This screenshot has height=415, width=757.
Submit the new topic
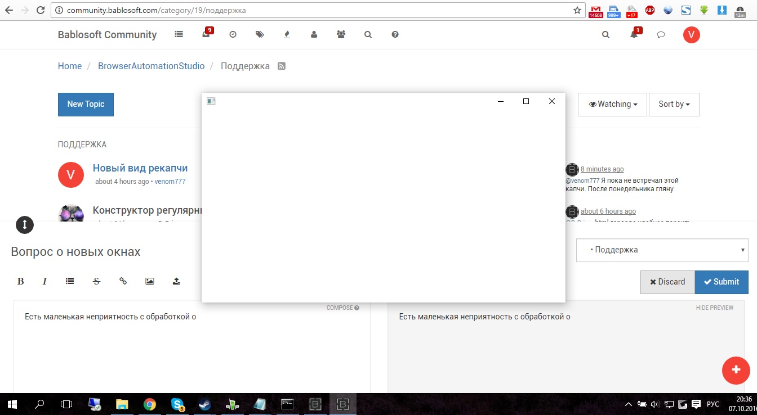[x=722, y=282]
